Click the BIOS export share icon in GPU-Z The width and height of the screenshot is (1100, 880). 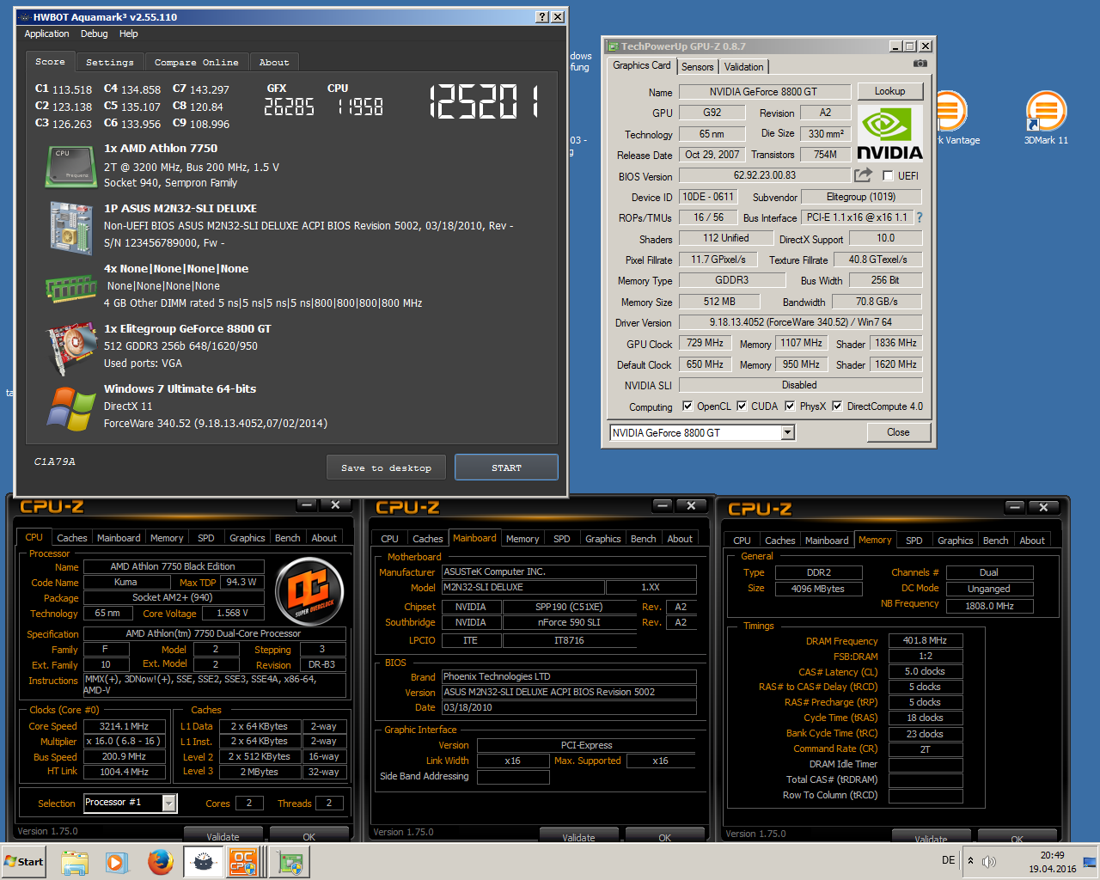point(863,174)
